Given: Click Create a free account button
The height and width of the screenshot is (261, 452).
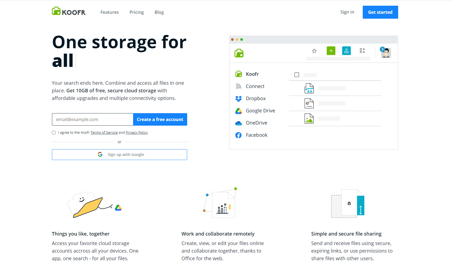Looking at the screenshot, I should click(x=160, y=119).
